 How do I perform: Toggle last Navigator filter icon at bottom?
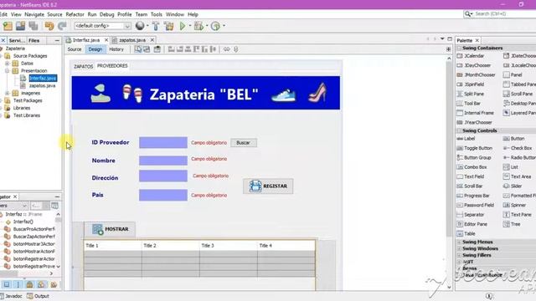[x=54, y=284]
